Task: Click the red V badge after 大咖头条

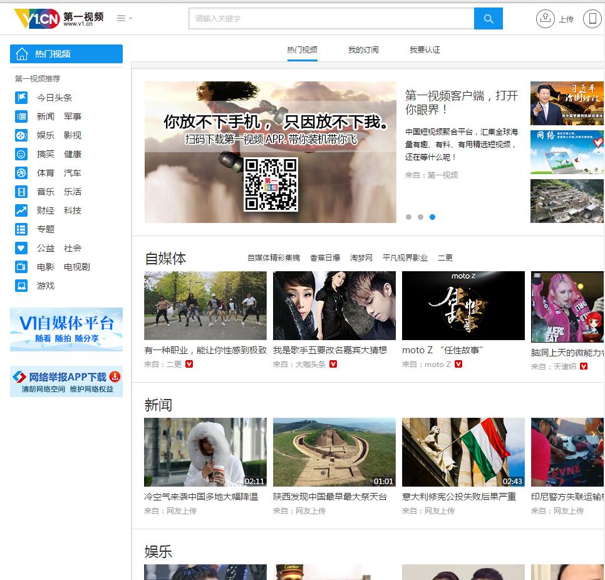Action: (x=333, y=364)
